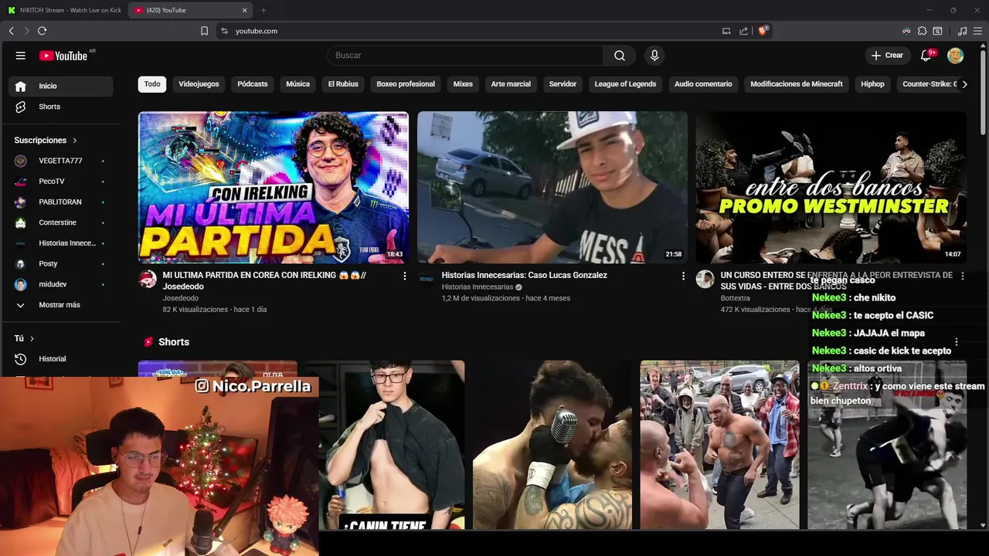
Task: Open the street boxing crowd Short
Action: (x=719, y=445)
